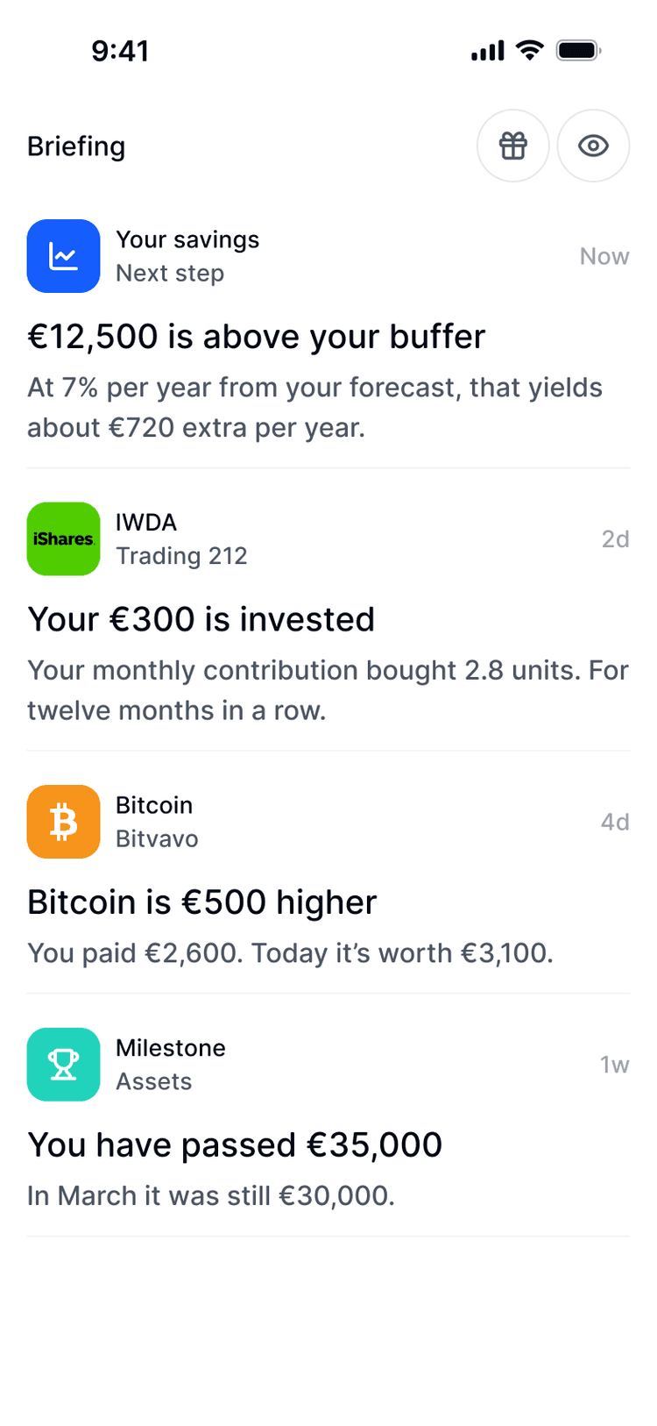Tap the 'In March it was still €30,000' text
The image size is (657, 1426).
211,1195
